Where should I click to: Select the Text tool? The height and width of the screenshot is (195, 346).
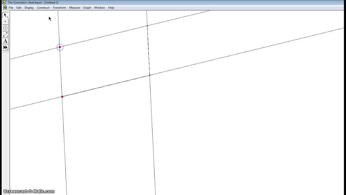tap(5, 41)
